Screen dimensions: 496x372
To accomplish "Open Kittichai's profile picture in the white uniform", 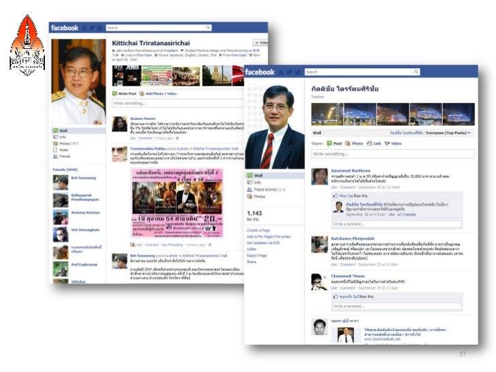I will (78, 82).
